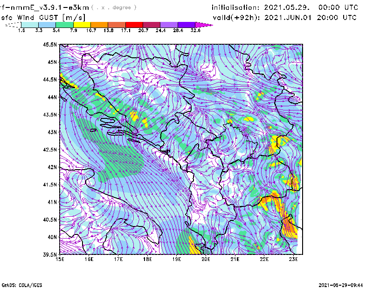The image size is (373, 288).
Task: Click the legend value 32.6
Action: pos(195,30)
